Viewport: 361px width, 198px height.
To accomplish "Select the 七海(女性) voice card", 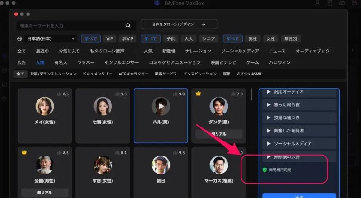I will pos(103,116).
